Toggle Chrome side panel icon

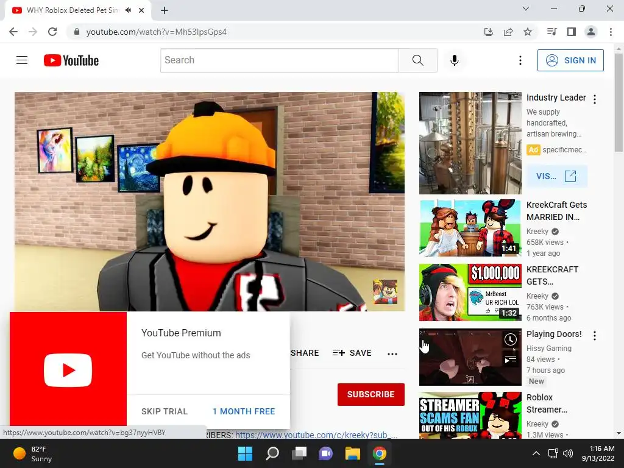click(x=572, y=32)
